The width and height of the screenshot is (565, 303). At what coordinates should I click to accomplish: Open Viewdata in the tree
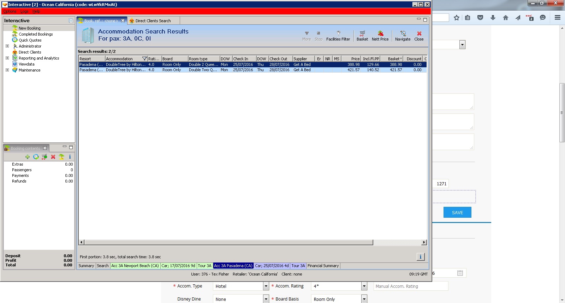click(26, 64)
